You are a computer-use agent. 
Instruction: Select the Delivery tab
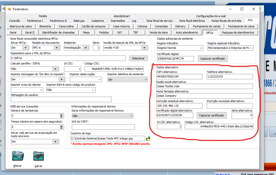tap(180, 26)
